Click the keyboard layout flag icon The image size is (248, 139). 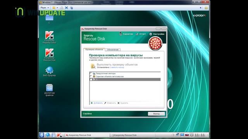pyautogui.click(x=187, y=135)
